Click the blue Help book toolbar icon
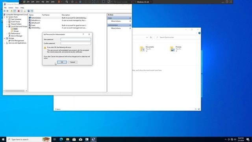 (x=29, y=11)
